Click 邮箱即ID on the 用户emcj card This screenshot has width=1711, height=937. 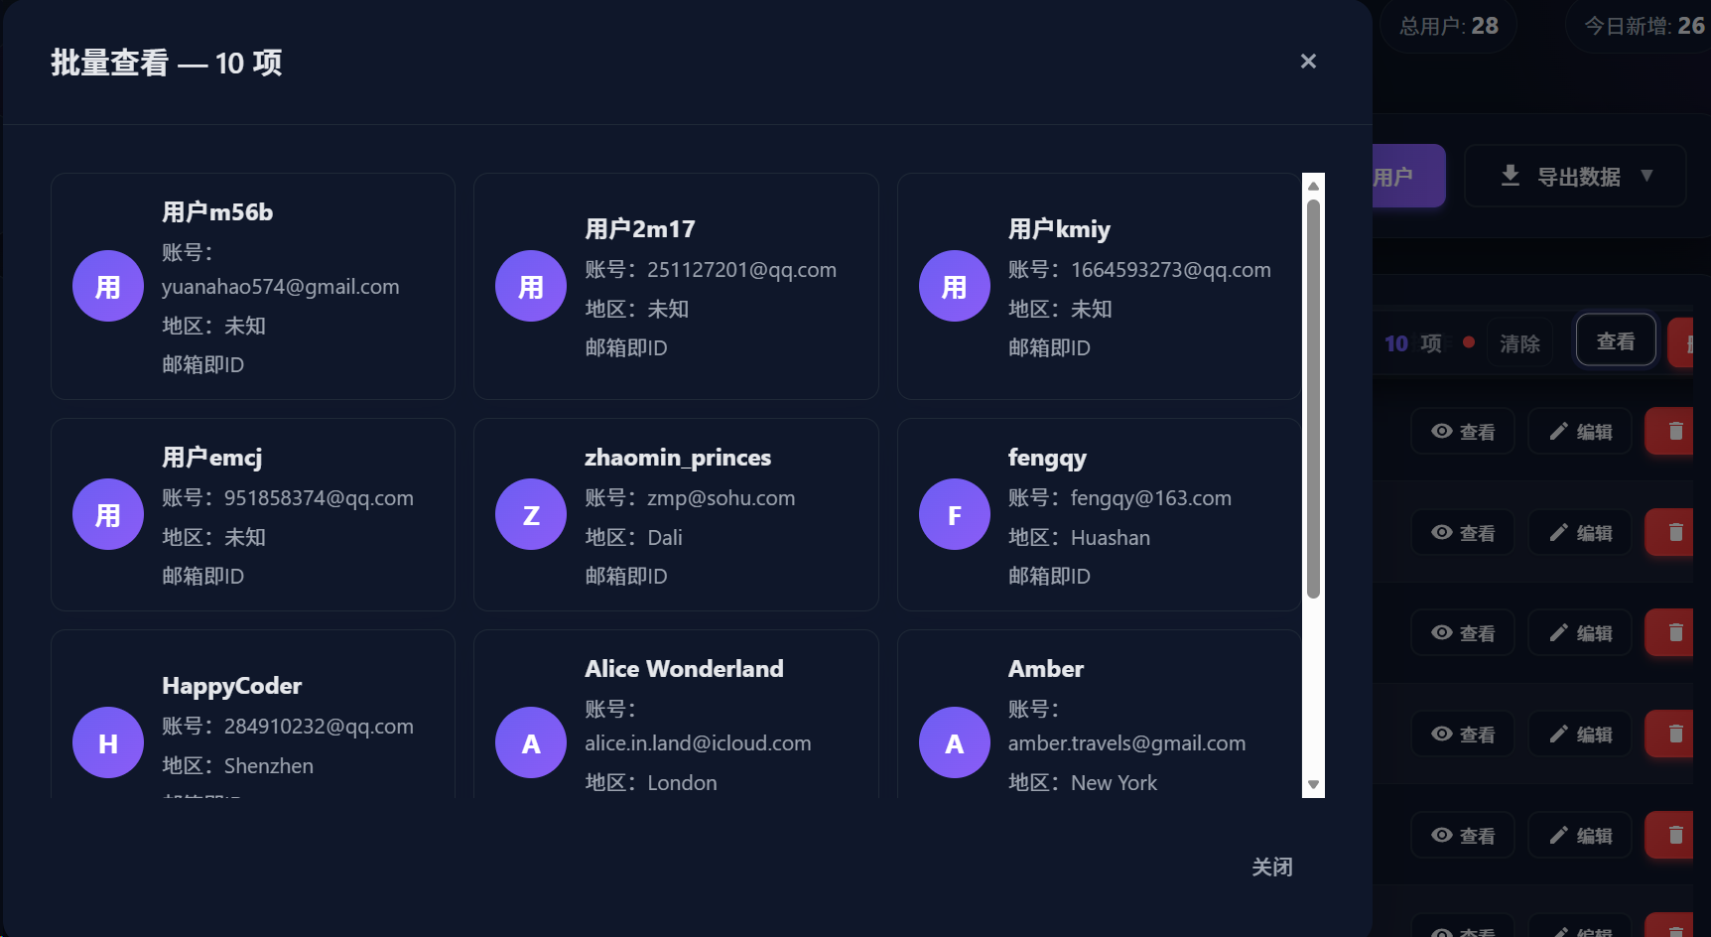(202, 576)
